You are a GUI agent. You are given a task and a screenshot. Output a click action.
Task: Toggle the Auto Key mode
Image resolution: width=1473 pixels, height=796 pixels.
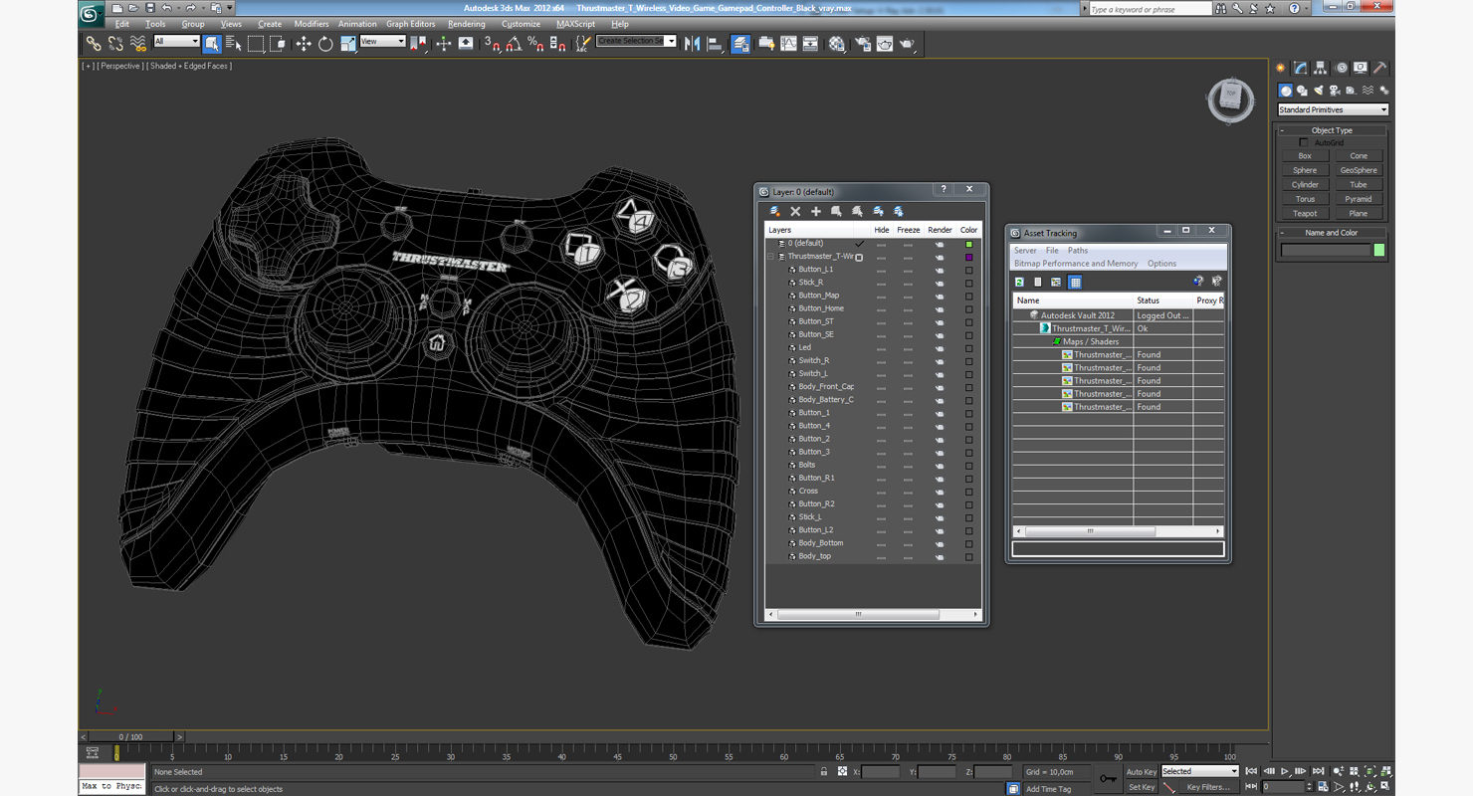pyautogui.click(x=1141, y=772)
